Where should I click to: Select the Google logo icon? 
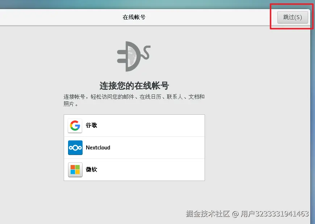point(75,126)
